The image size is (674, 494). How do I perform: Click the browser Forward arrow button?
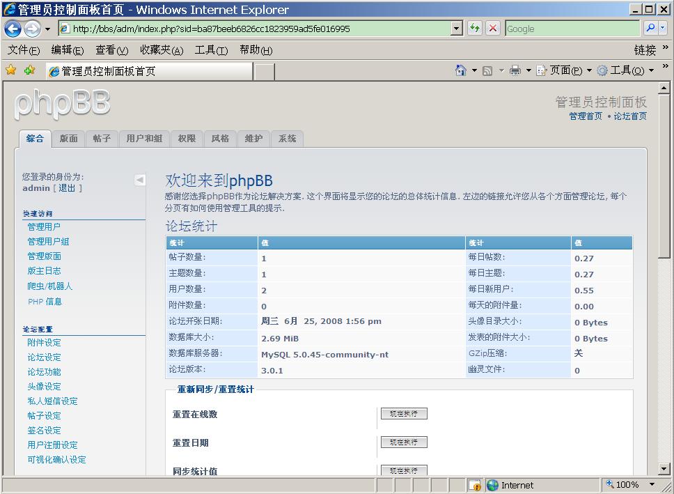[x=32, y=29]
